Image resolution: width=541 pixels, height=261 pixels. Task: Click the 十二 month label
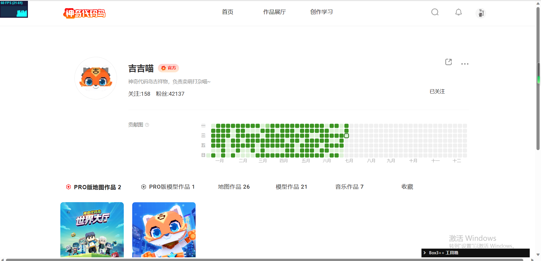click(457, 161)
